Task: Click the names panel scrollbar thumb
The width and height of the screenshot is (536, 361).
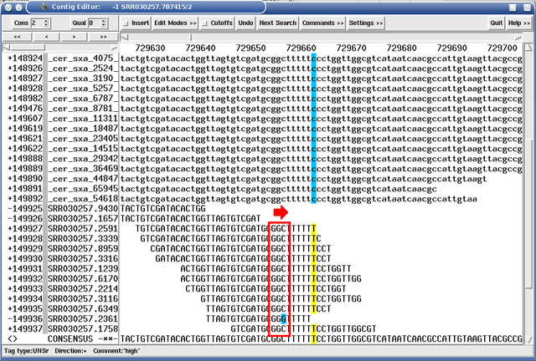Action: [28, 47]
